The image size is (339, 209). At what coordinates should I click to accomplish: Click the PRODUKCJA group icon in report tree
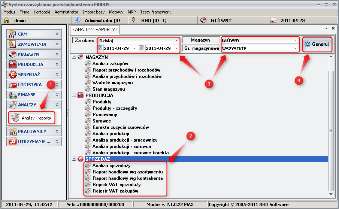point(80,95)
